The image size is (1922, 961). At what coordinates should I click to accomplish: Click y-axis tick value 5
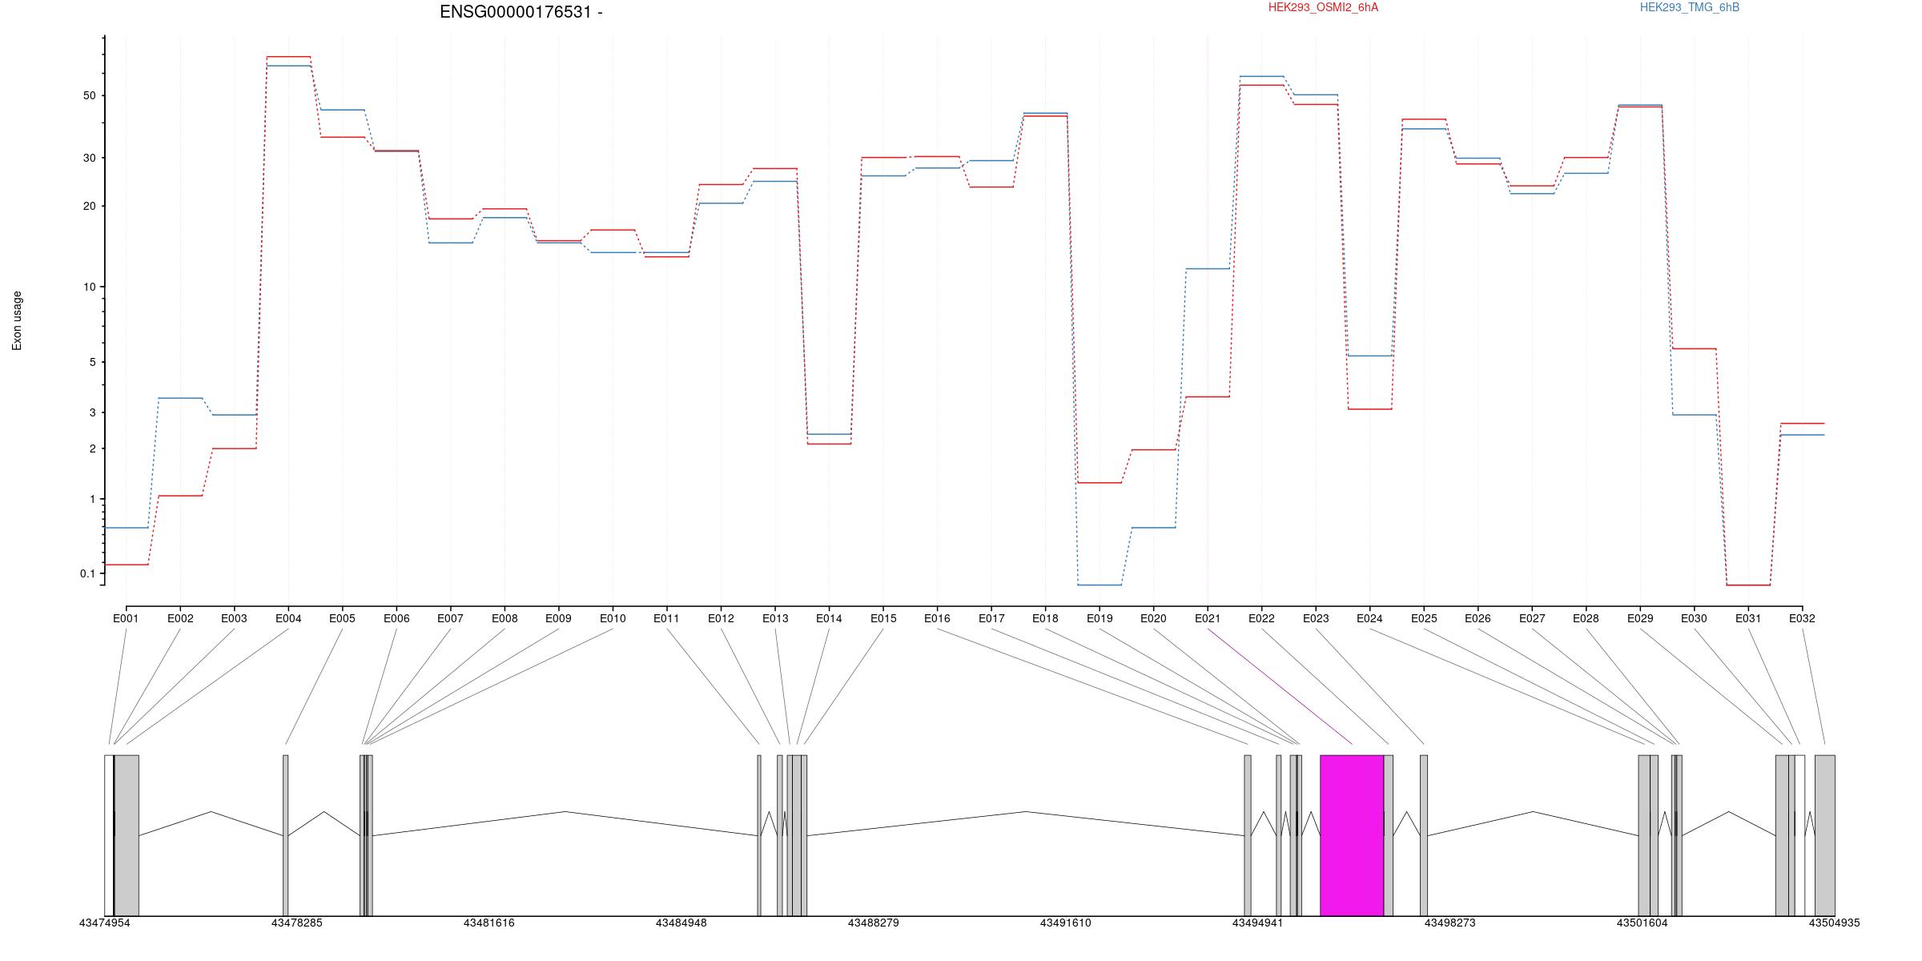click(92, 363)
